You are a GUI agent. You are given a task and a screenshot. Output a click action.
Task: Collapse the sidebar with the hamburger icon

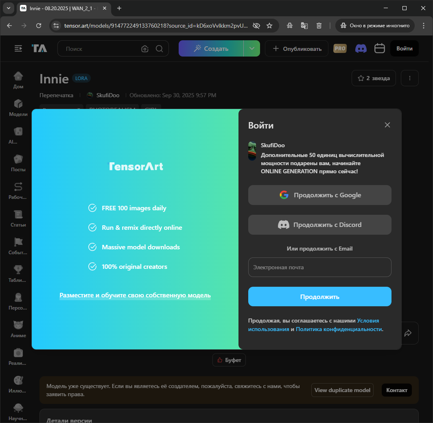(x=18, y=48)
